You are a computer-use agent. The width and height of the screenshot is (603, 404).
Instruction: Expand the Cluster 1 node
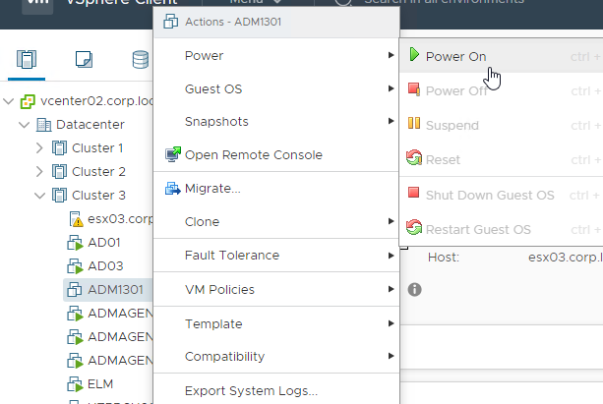(39, 148)
